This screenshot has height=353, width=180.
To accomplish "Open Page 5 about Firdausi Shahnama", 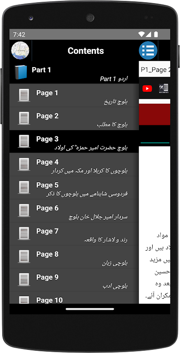I will (74, 188).
